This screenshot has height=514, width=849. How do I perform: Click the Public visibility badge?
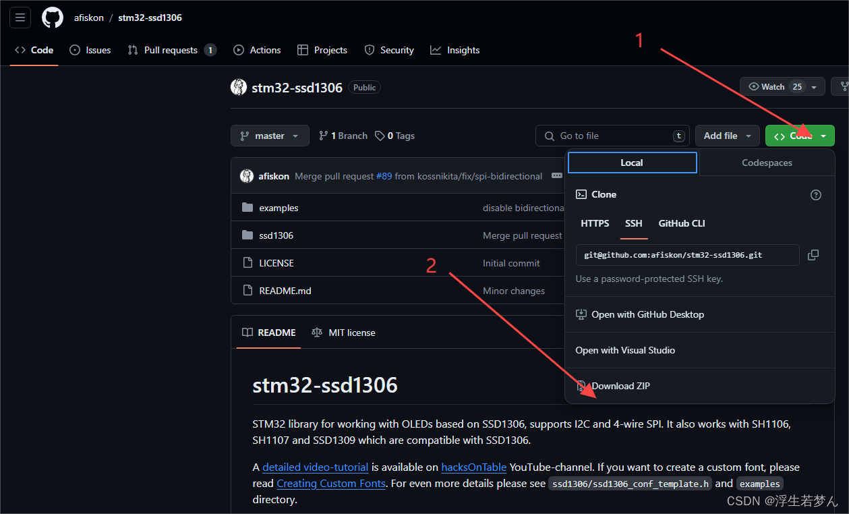(x=365, y=87)
